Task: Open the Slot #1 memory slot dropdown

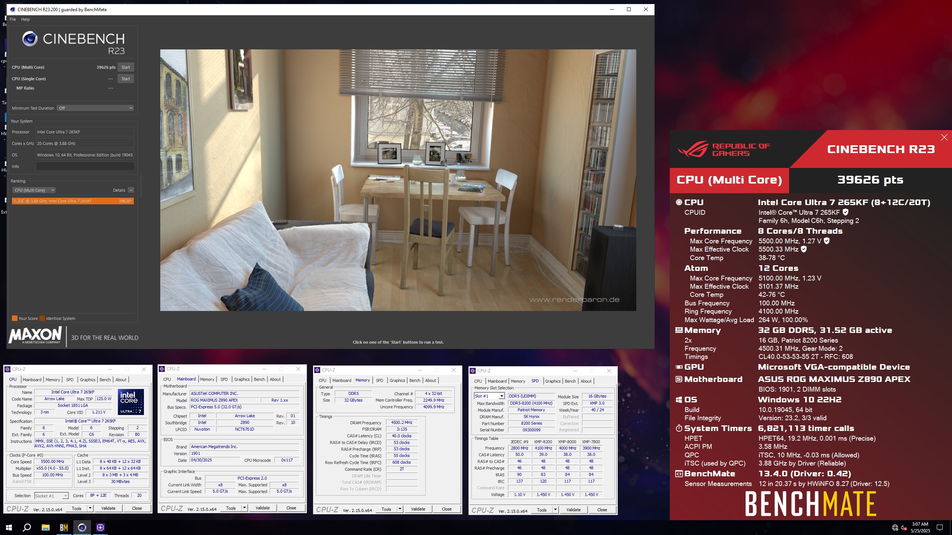Action: tap(489, 396)
